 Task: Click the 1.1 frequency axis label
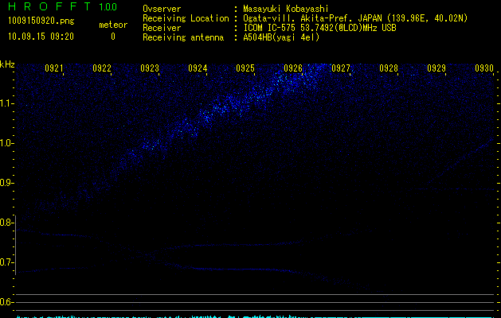[7, 103]
